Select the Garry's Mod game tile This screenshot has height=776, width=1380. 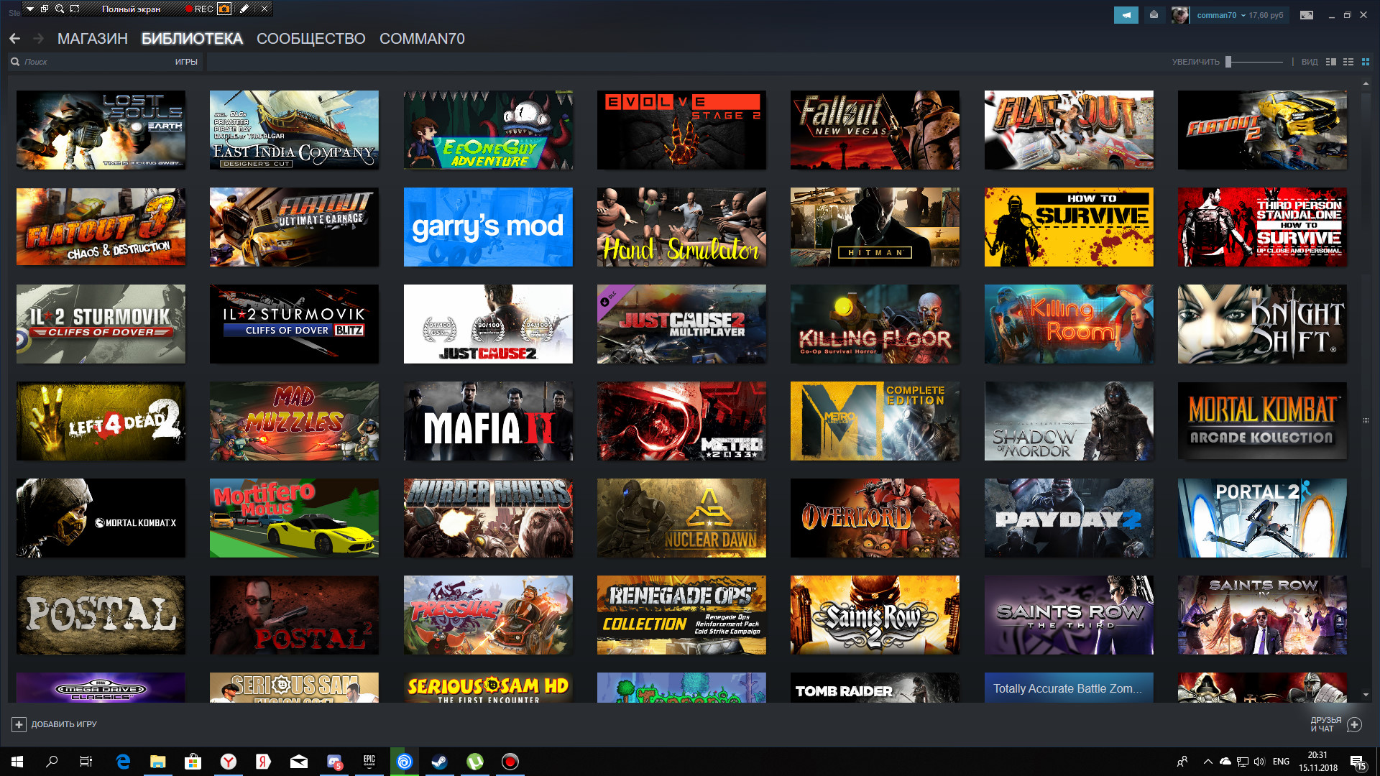488,227
